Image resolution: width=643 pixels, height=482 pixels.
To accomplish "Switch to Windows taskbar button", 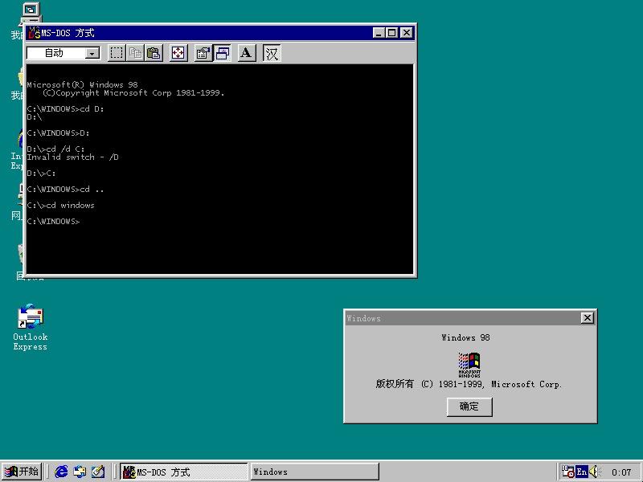I will [x=314, y=472].
